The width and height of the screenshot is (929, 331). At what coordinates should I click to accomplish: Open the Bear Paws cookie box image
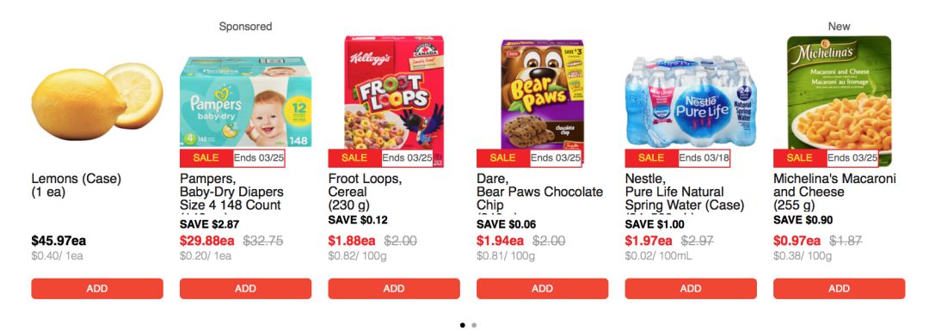tap(543, 101)
